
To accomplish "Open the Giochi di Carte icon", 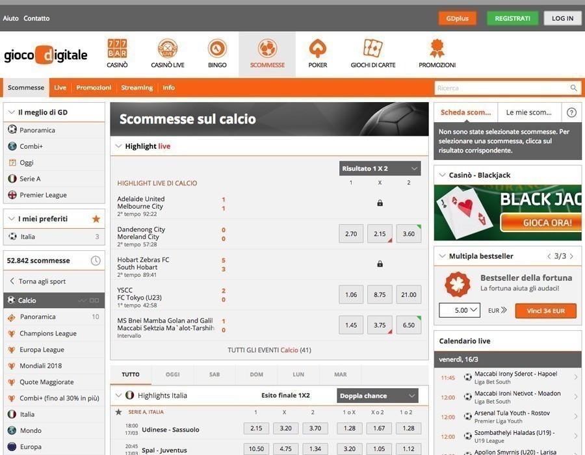I will click(x=372, y=49).
